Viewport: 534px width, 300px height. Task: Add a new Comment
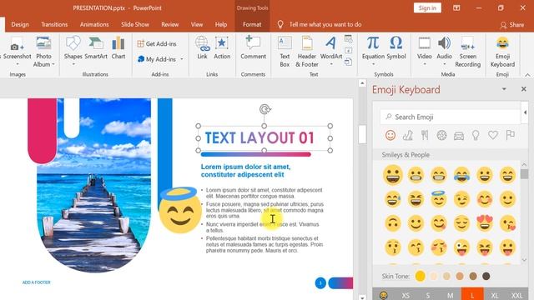(x=253, y=48)
